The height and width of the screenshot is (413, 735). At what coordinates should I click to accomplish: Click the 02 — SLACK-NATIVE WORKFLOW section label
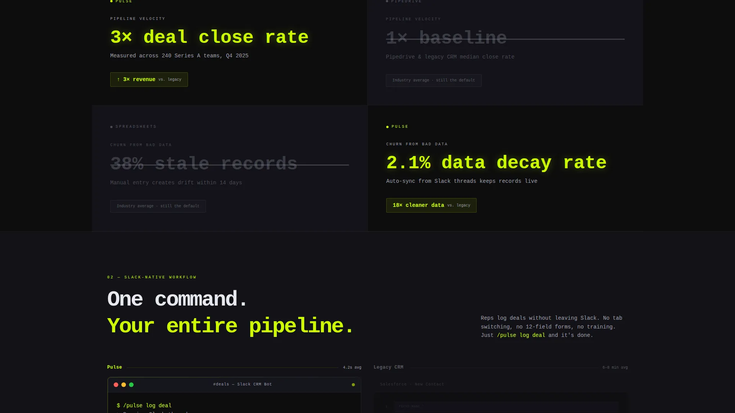click(x=152, y=277)
